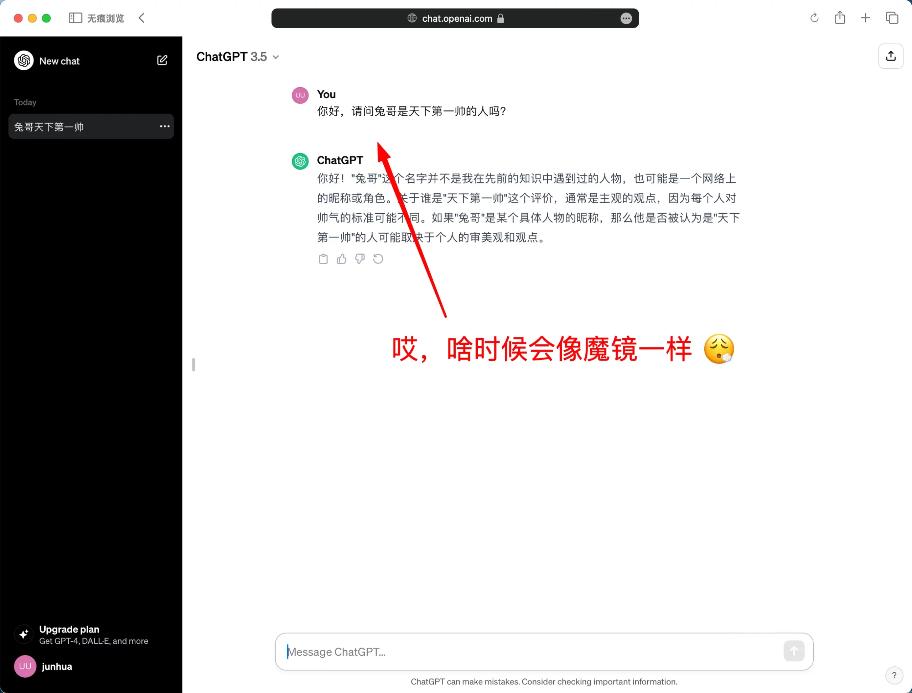Click the 无痕浏览 private browsing label

pyautogui.click(x=106, y=19)
